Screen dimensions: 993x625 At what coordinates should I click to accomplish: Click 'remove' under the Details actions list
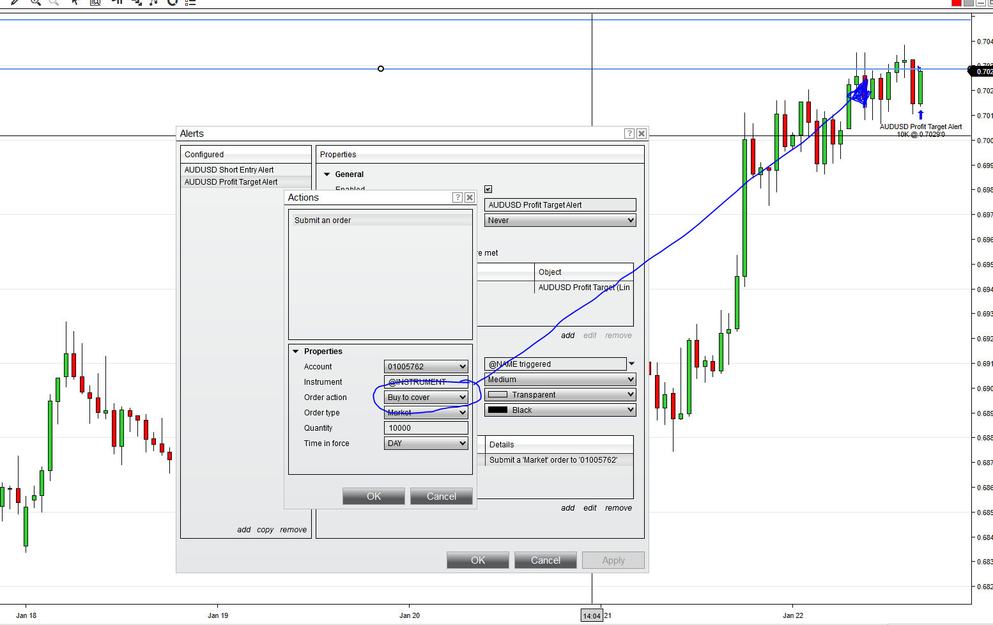619,508
